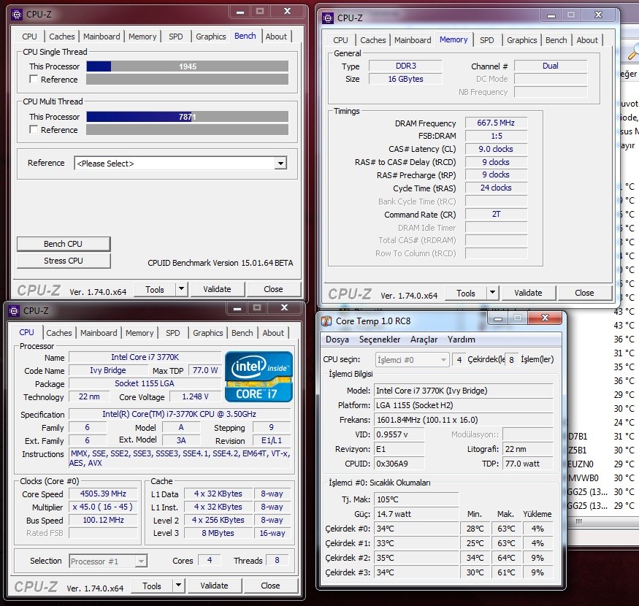Click the memory Type value DDR3
Image resolution: width=639 pixels, height=606 pixels.
[405, 66]
